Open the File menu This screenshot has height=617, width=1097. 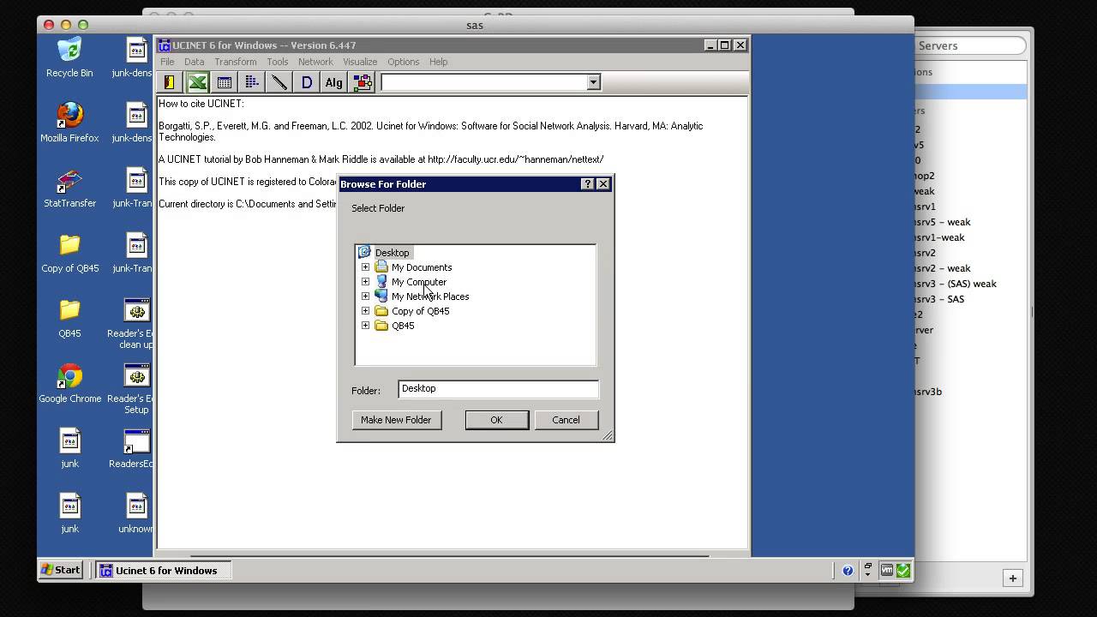(167, 62)
